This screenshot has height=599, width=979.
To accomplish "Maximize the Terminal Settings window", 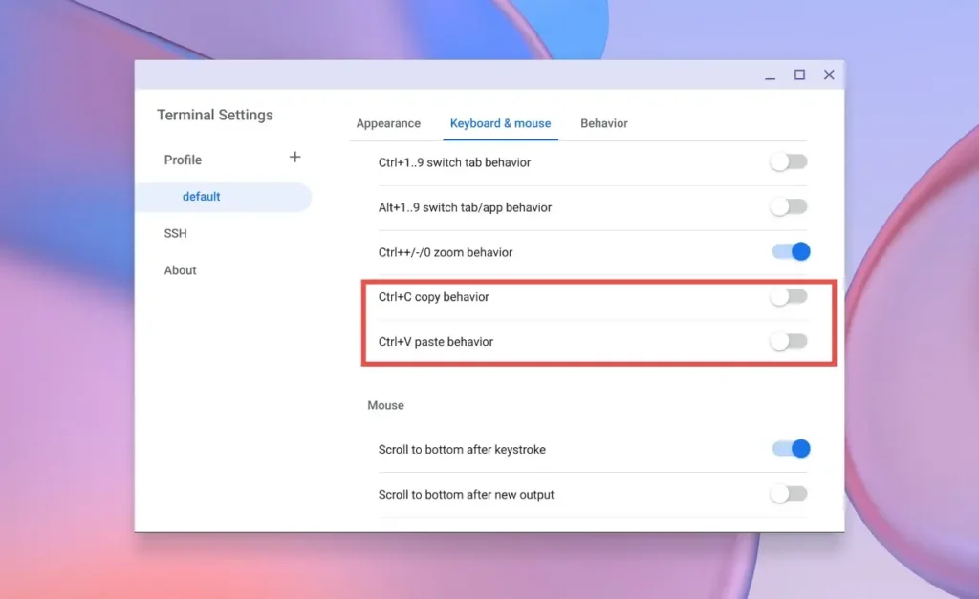I will pos(799,75).
